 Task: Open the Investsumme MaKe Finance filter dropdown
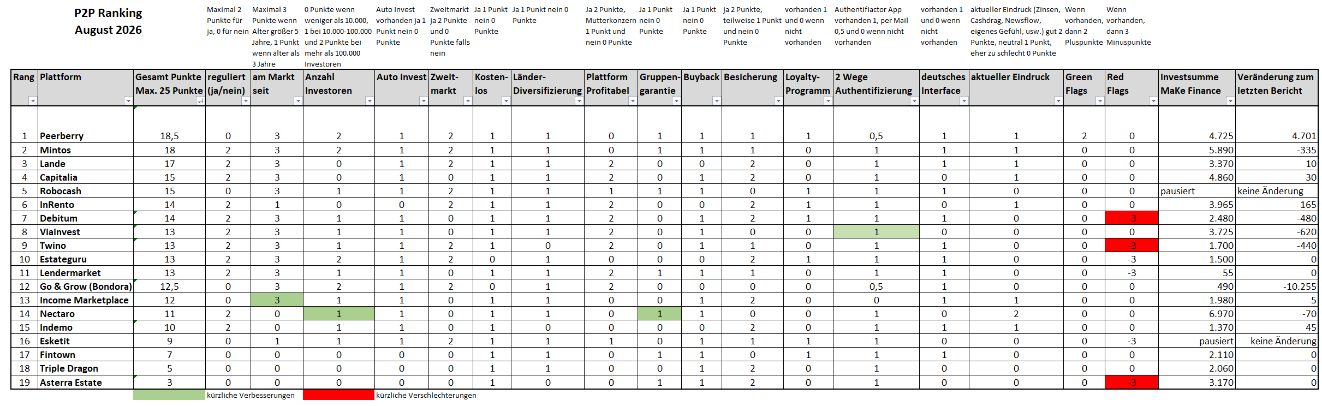point(1230,100)
